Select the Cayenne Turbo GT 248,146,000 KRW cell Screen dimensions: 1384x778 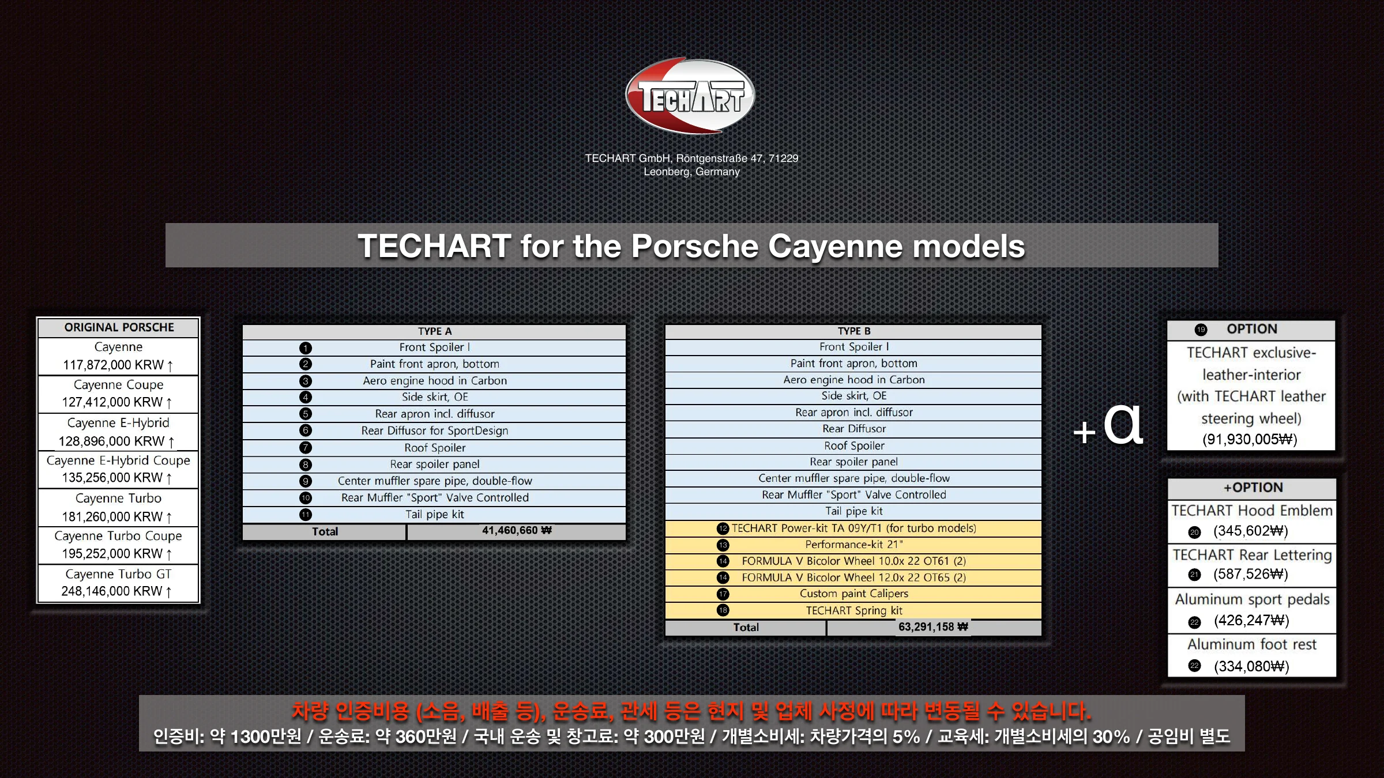(x=118, y=583)
